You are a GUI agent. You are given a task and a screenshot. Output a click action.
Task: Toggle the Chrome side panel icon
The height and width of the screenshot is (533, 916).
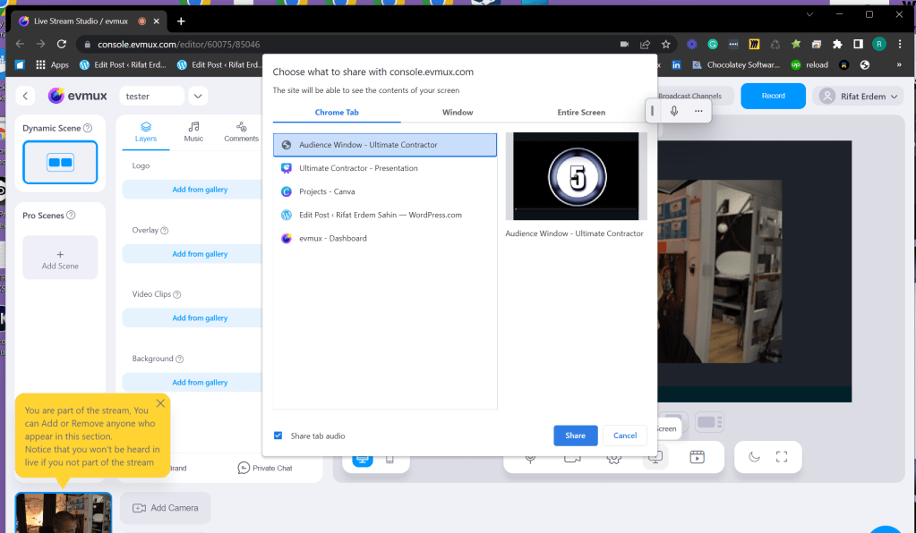pyautogui.click(x=858, y=45)
